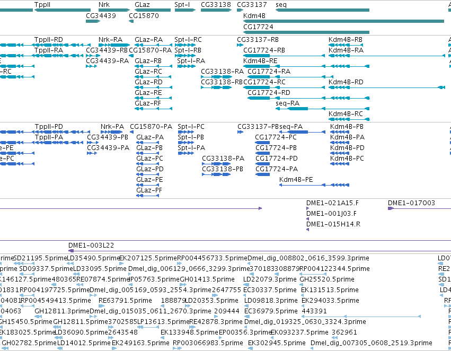Select protein seq-PA
Screen dimensions: 451x351
[291, 127]
